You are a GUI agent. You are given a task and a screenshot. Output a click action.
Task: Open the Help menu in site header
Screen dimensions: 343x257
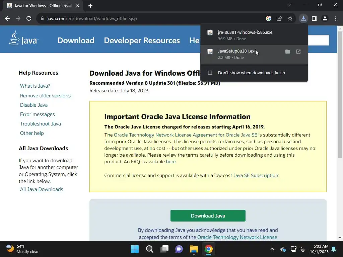195,40
